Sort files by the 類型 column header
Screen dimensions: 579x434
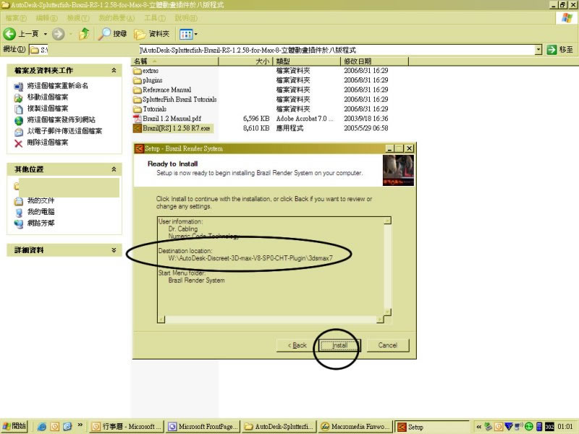pyautogui.click(x=306, y=61)
